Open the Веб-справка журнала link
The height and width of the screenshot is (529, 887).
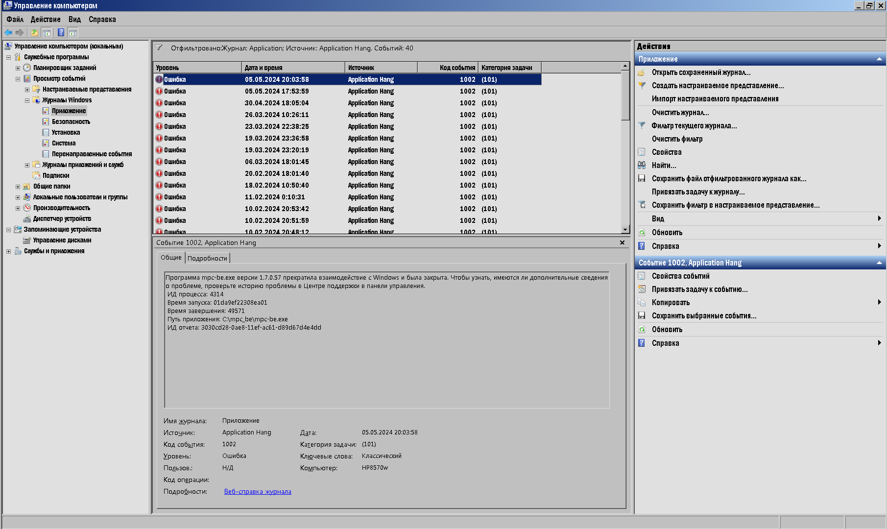258,491
